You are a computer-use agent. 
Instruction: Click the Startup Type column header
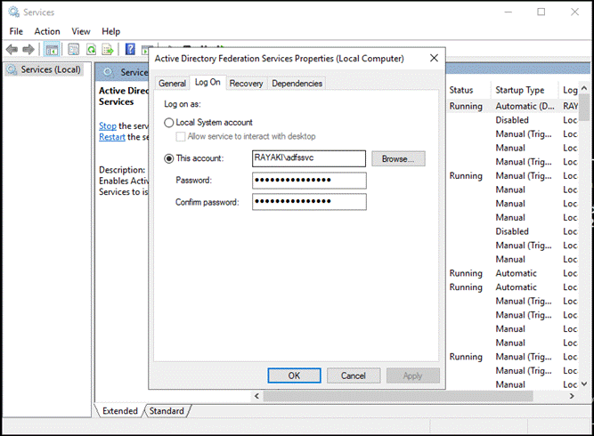point(520,91)
